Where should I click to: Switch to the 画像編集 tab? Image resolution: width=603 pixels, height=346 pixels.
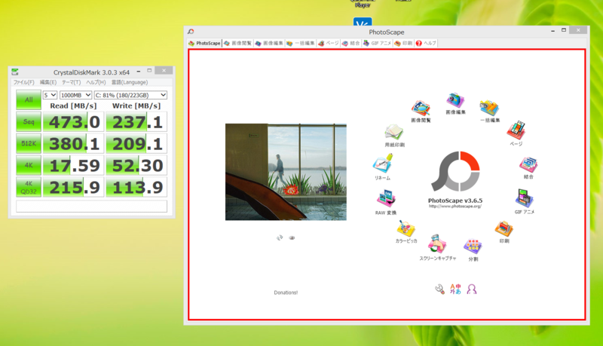point(269,43)
